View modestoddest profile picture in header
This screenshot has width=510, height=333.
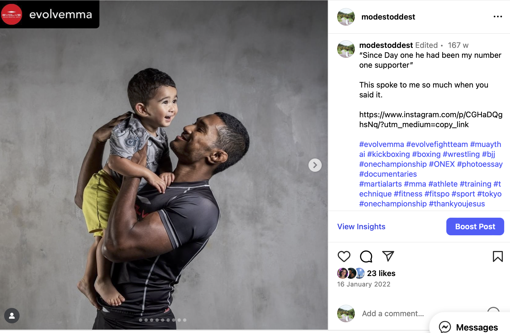click(346, 17)
